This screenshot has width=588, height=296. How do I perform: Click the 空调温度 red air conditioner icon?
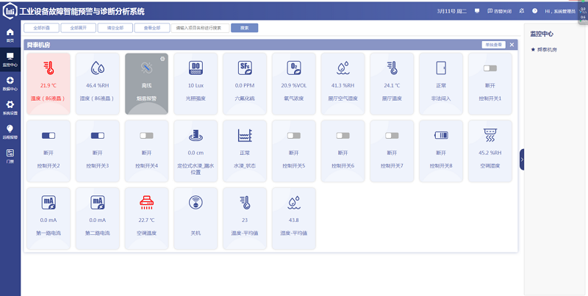(x=146, y=201)
